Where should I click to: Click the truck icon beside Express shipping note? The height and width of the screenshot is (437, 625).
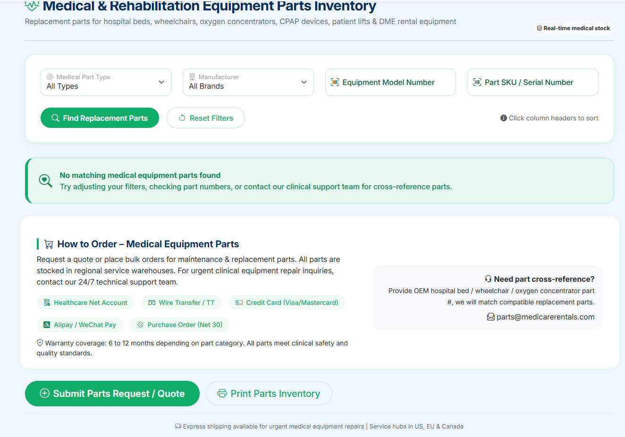pos(178,426)
